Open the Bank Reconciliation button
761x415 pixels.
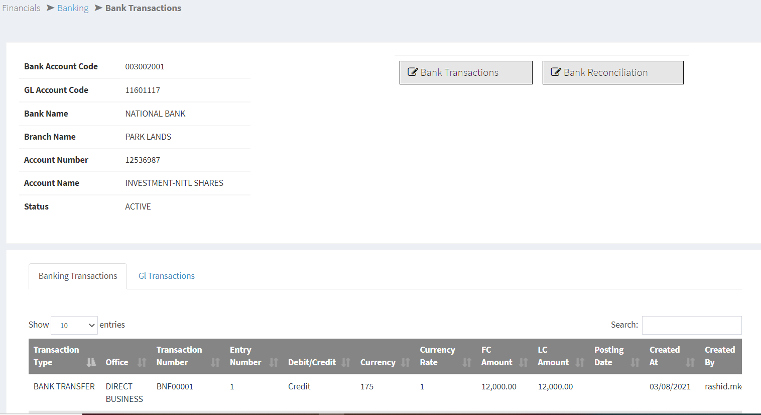[x=612, y=72]
